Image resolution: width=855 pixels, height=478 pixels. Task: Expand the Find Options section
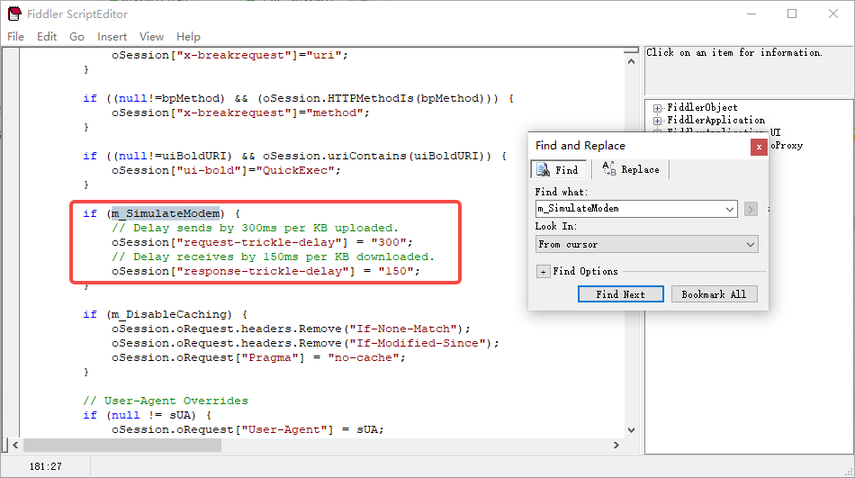point(543,272)
